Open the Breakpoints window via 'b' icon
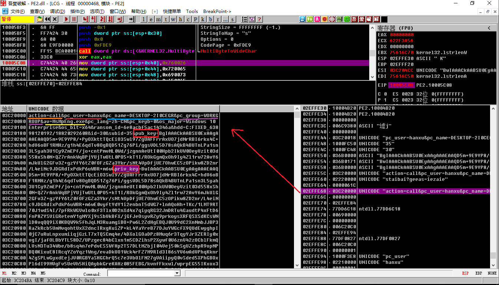Viewport: 499px width, 285px height. tap(211, 19)
